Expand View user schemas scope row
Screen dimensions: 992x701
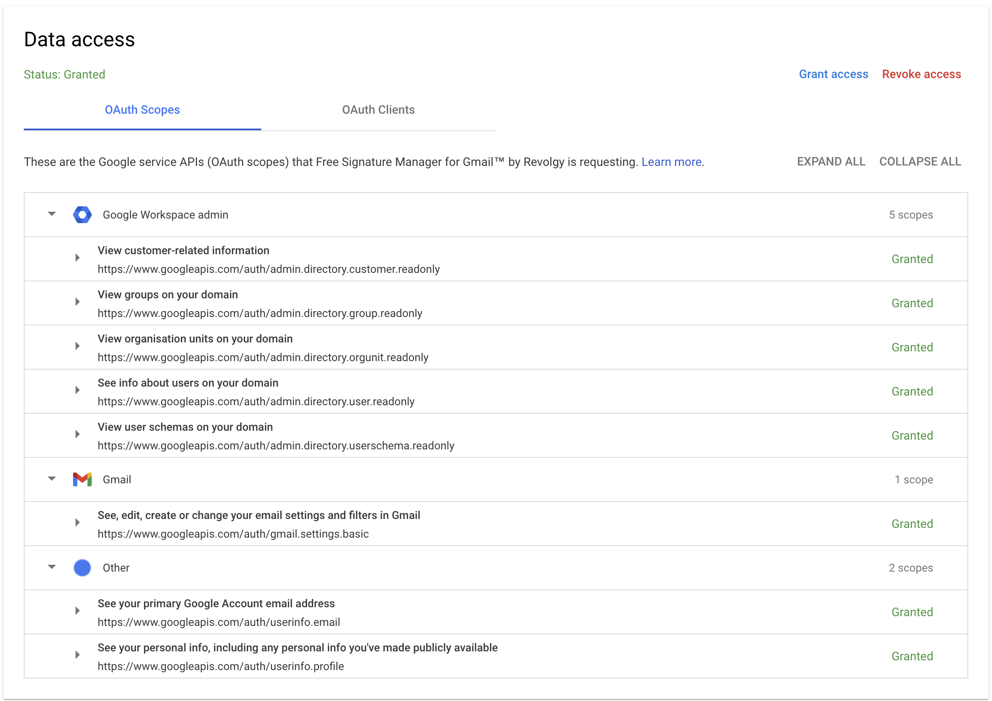coord(77,434)
